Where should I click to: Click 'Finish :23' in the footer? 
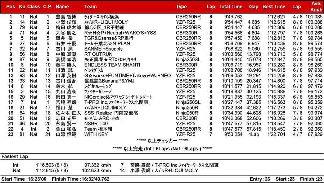tap(311, 179)
